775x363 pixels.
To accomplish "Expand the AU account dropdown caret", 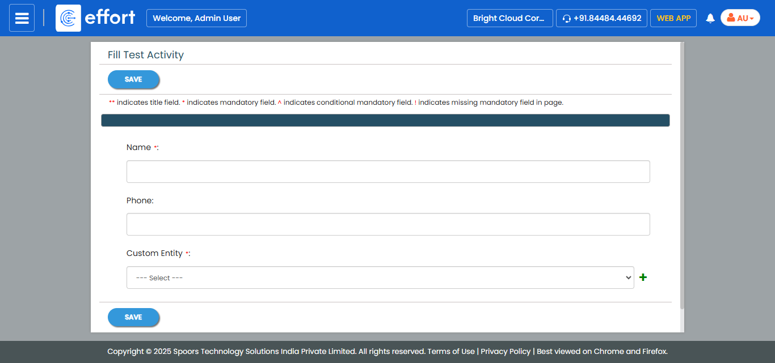I will (x=752, y=19).
